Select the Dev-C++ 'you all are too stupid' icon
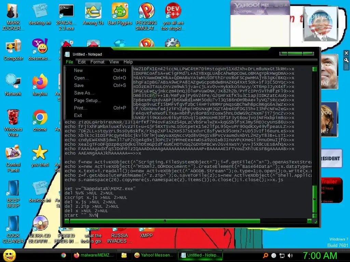 pyautogui.click(x=173, y=16)
